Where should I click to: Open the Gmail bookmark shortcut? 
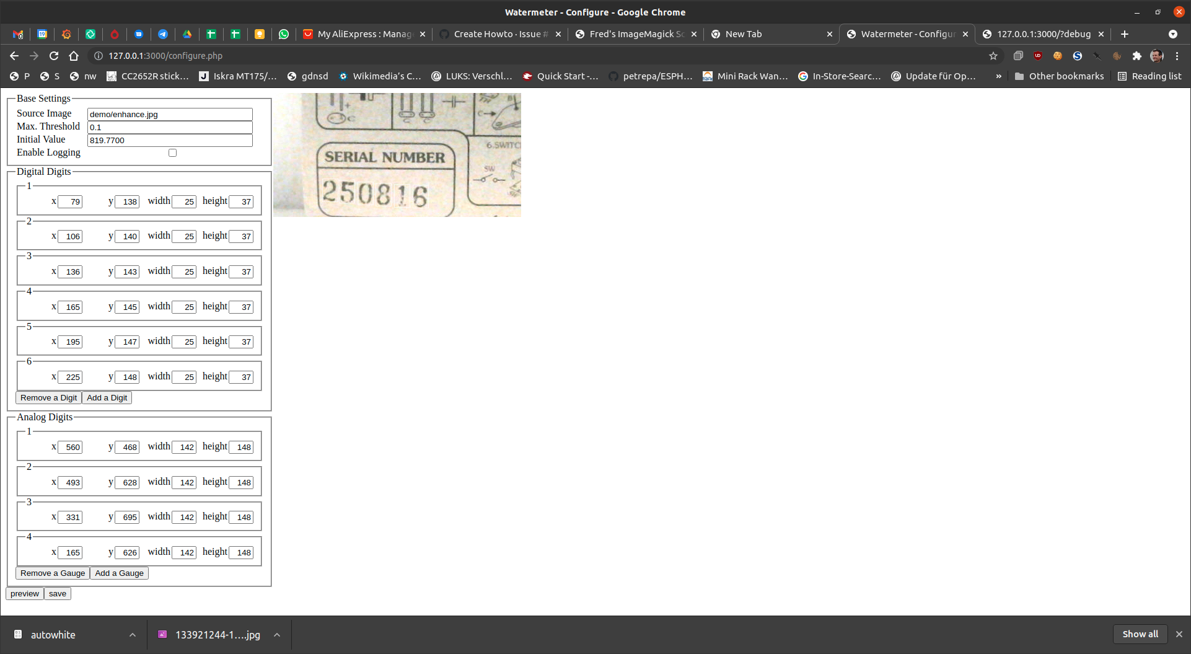point(18,35)
